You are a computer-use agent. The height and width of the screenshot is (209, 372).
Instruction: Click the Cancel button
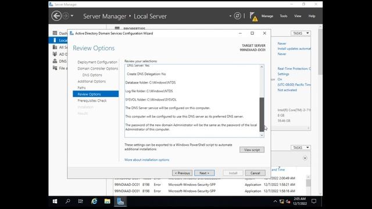pyautogui.click(x=255, y=173)
